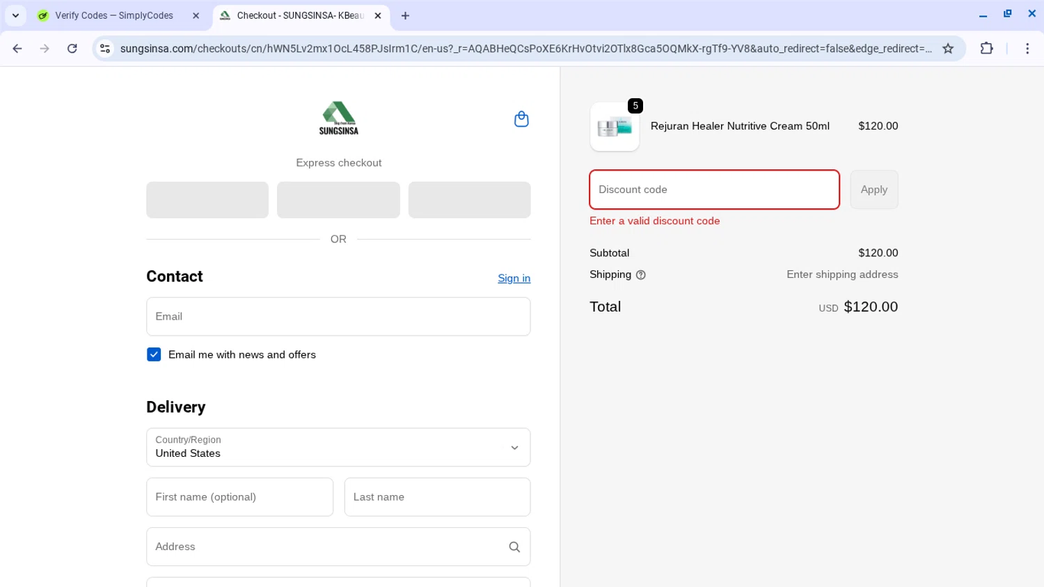Open the shopping bag cart icon
This screenshot has width=1044, height=587.
521,119
